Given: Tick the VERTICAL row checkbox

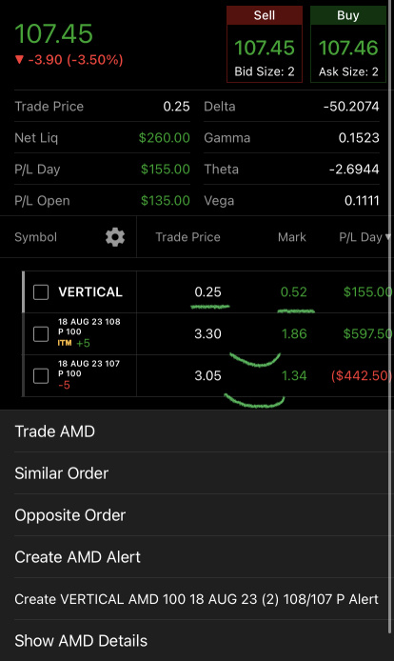Looking at the screenshot, I should (41, 292).
